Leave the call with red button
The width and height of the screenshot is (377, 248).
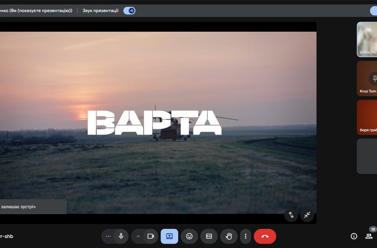pyautogui.click(x=265, y=236)
